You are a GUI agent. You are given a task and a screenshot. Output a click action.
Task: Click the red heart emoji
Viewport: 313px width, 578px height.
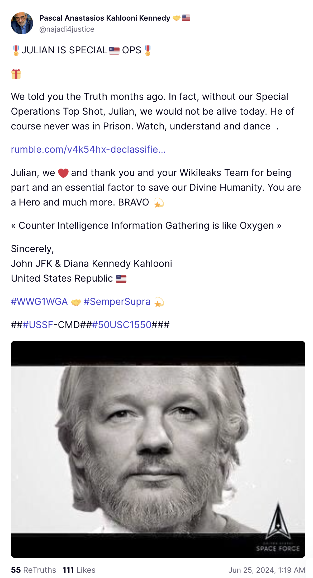(63, 173)
